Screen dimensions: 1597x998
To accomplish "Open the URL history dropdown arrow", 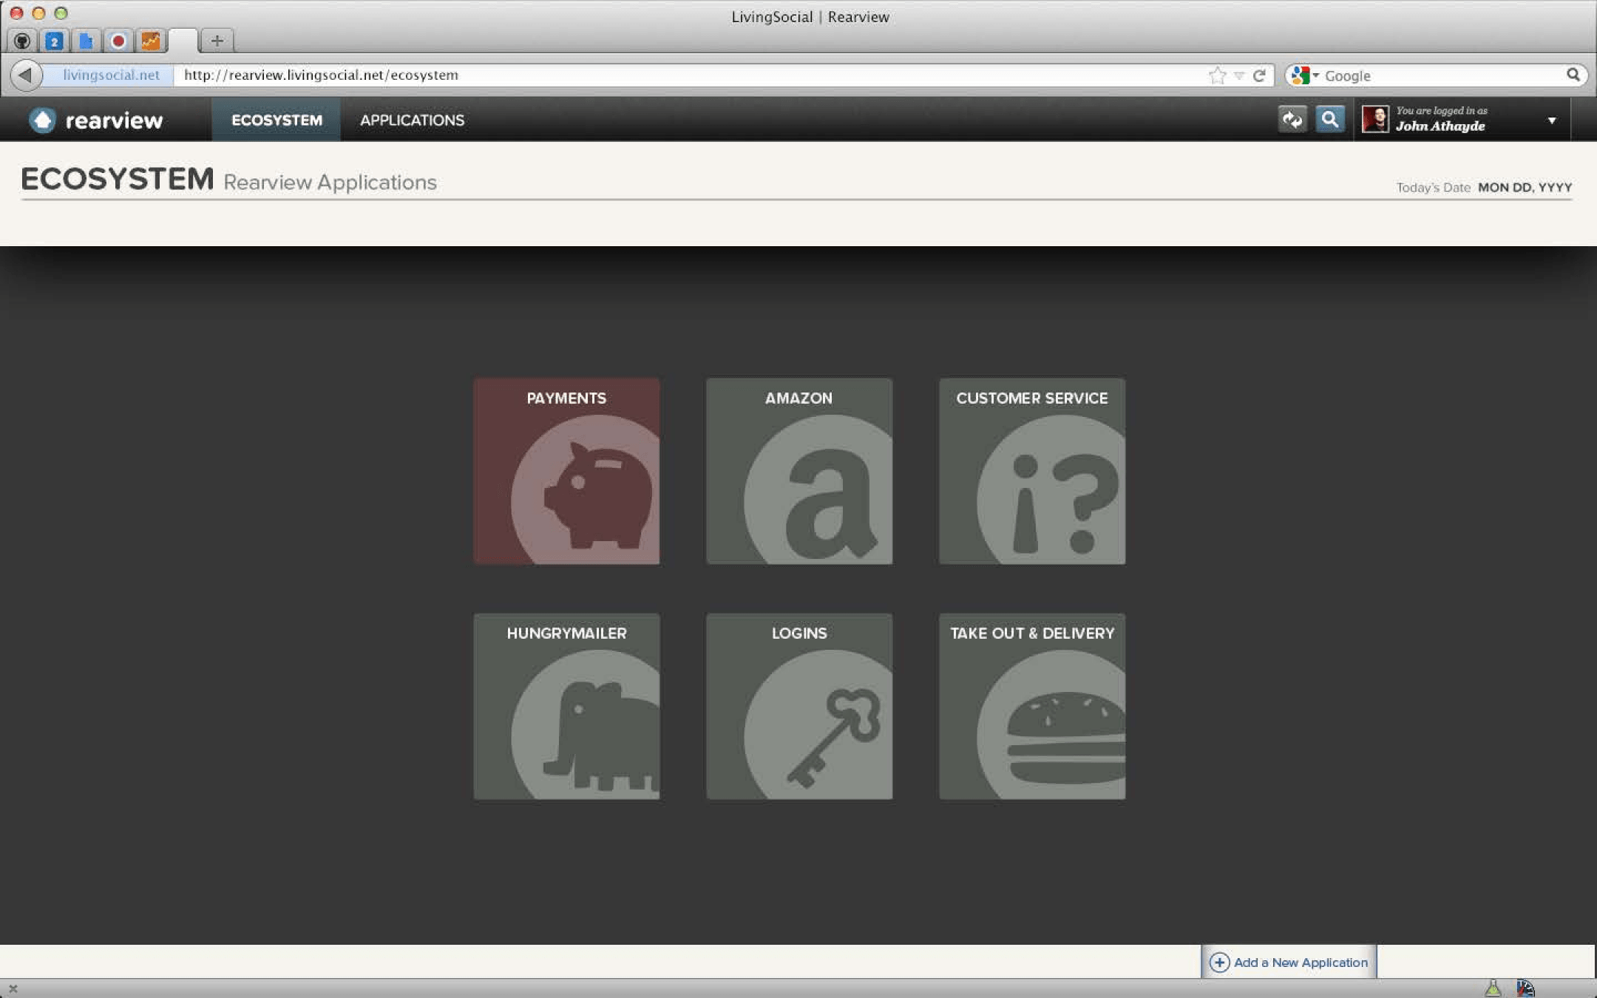I will [1239, 75].
